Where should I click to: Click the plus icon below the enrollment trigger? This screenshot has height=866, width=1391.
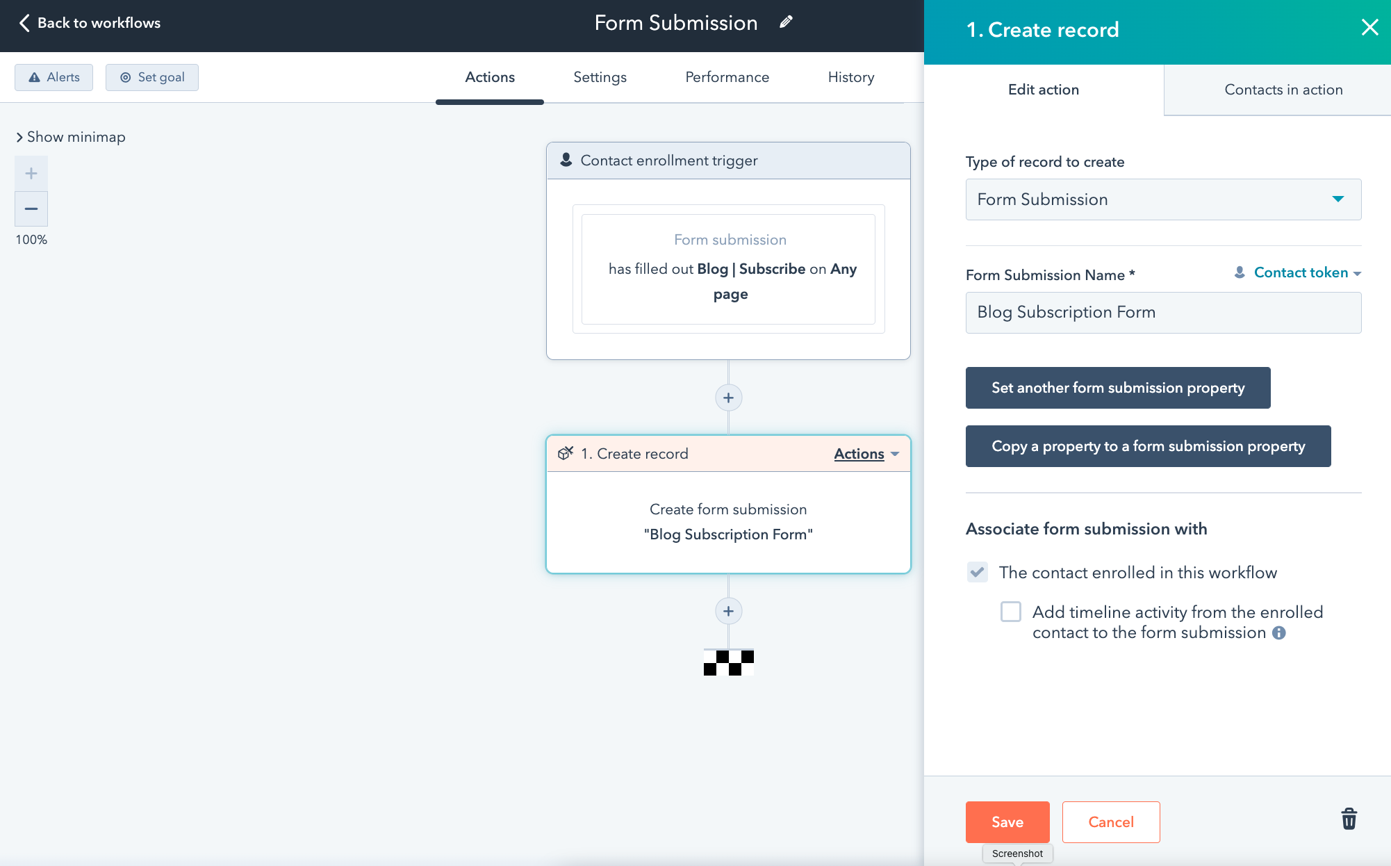(728, 398)
